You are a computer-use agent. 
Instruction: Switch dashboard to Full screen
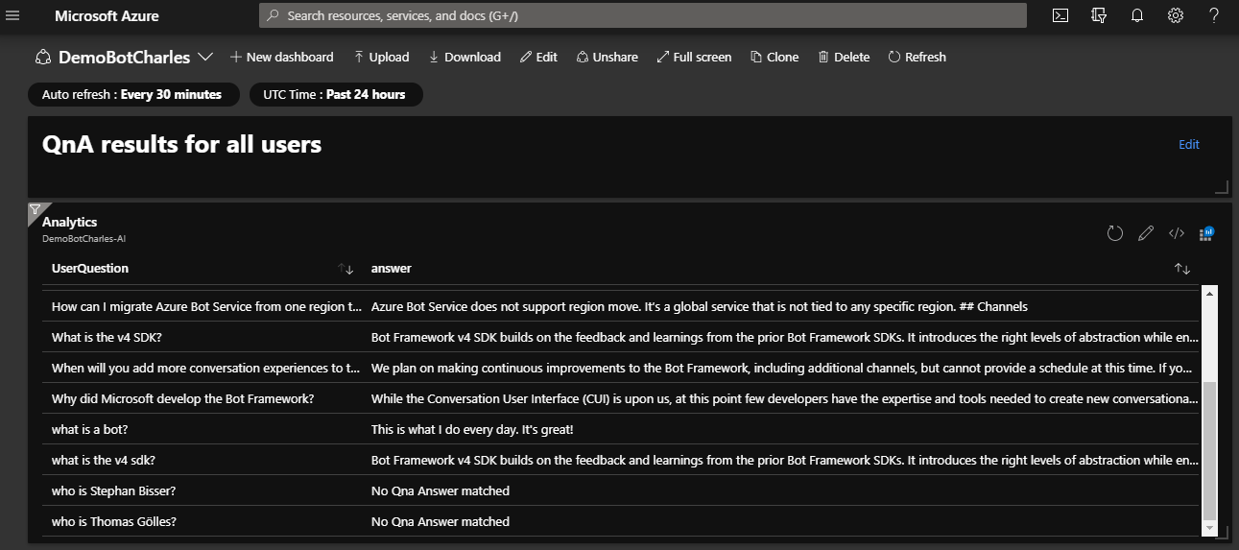tap(694, 58)
